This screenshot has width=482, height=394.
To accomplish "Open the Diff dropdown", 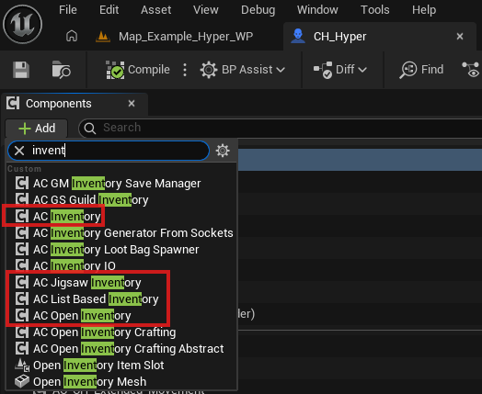I will coord(340,70).
